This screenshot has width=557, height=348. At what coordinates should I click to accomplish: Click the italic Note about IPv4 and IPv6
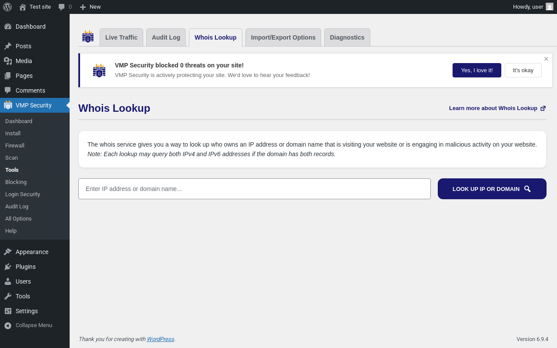tap(211, 154)
